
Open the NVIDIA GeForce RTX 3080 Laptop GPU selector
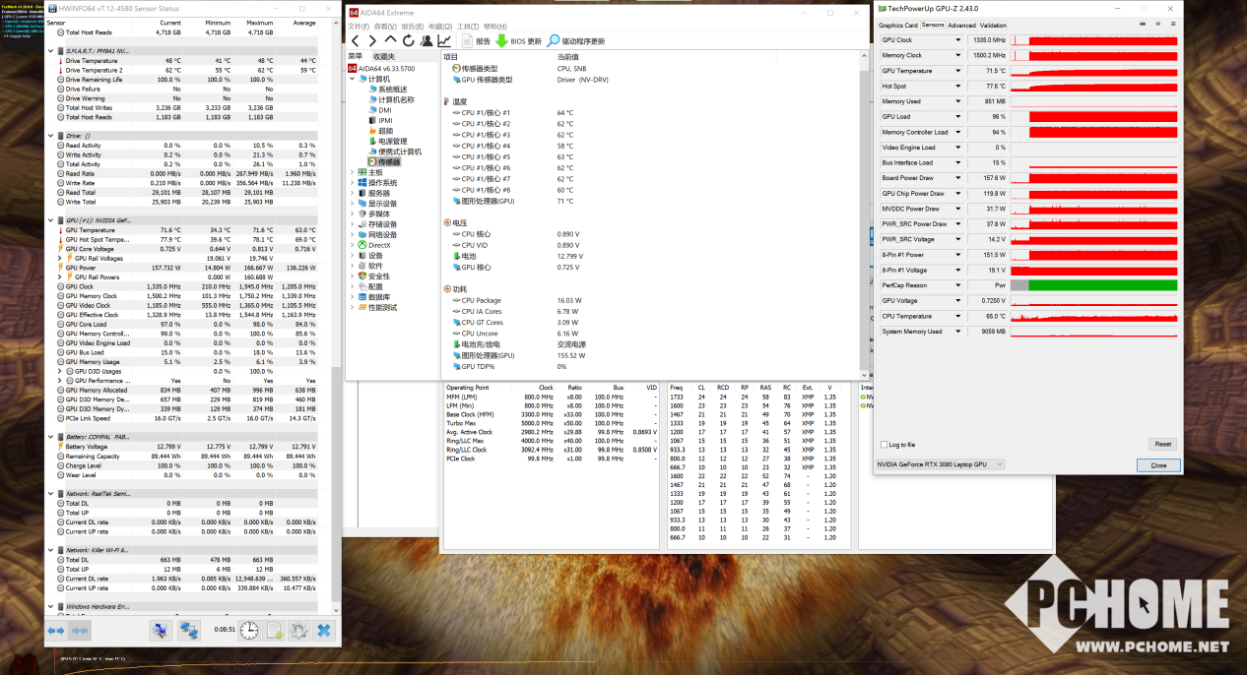(941, 464)
